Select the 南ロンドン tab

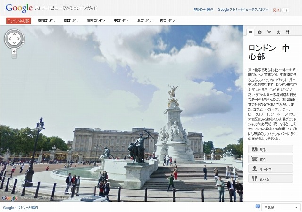point(71,21)
